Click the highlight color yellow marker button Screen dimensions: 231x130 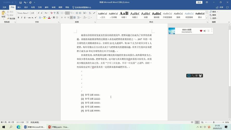coord(44,17)
